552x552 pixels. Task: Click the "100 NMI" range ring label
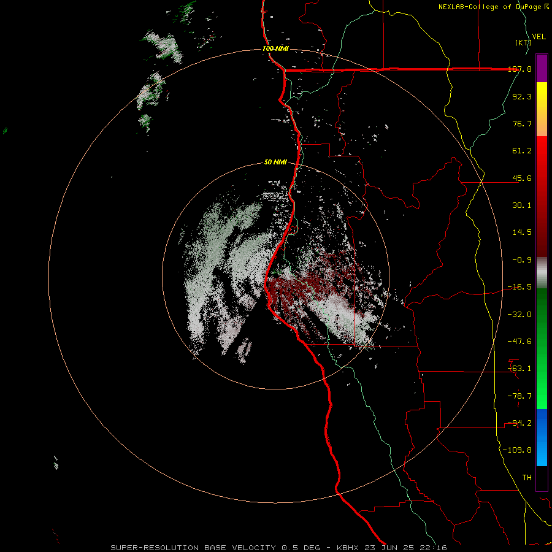coord(275,48)
